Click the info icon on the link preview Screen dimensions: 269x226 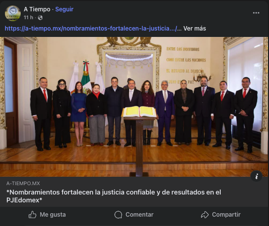pyautogui.click(x=256, y=176)
